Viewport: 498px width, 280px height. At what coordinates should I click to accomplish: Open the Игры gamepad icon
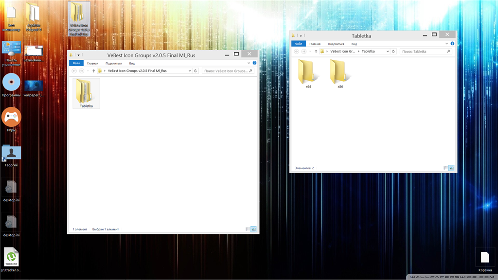pos(11,120)
